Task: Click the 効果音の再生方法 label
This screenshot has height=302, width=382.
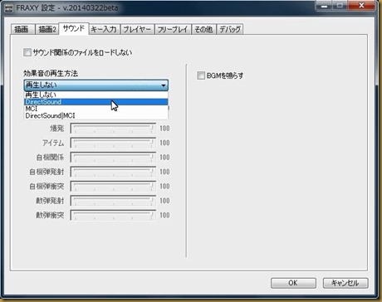Action: pos(51,73)
